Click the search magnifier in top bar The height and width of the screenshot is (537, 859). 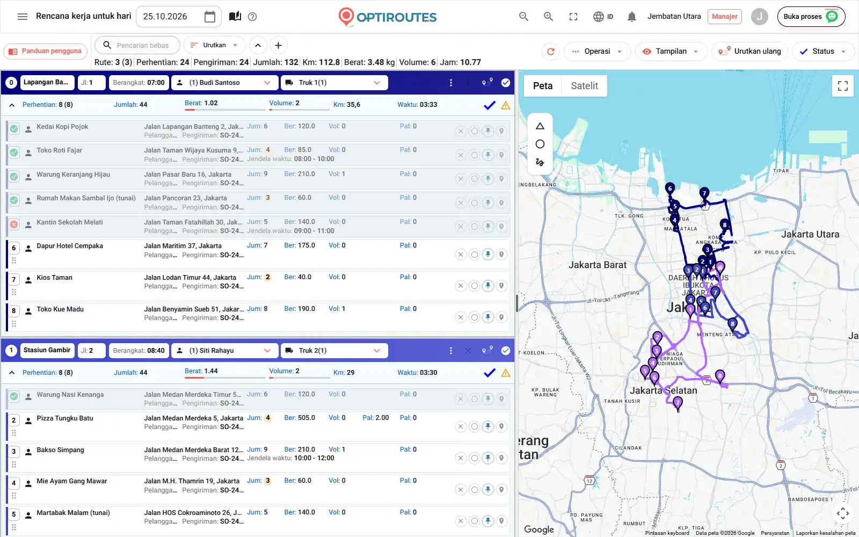[524, 17]
